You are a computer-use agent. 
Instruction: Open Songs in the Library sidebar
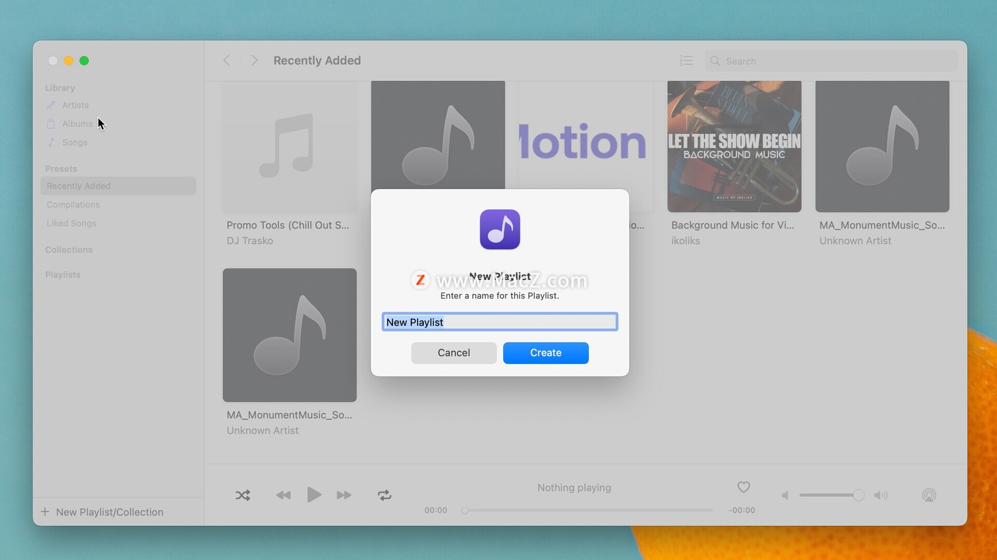click(x=75, y=142)
